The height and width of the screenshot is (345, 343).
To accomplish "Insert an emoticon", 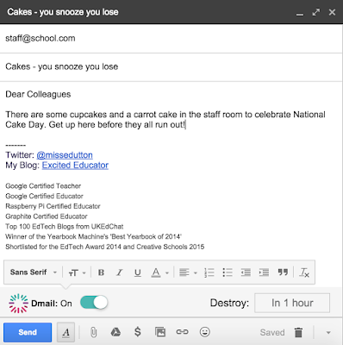I will [204, 332].
